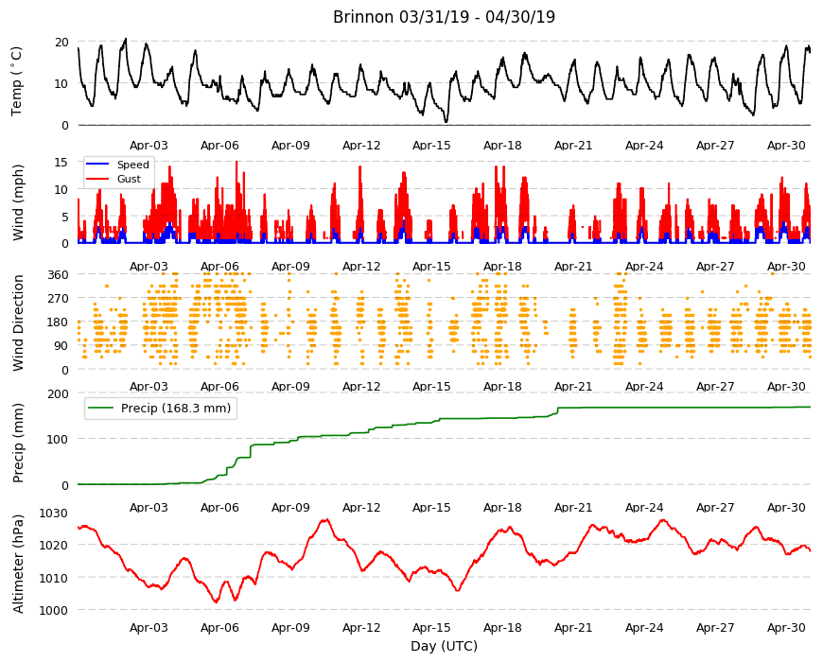
Task: Click the Altimeter (hPa) axis label
Action: [18, 564]
